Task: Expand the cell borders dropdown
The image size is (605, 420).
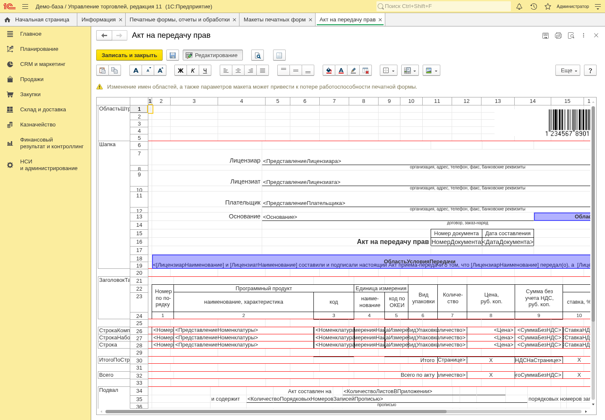Action: (389, 71)
